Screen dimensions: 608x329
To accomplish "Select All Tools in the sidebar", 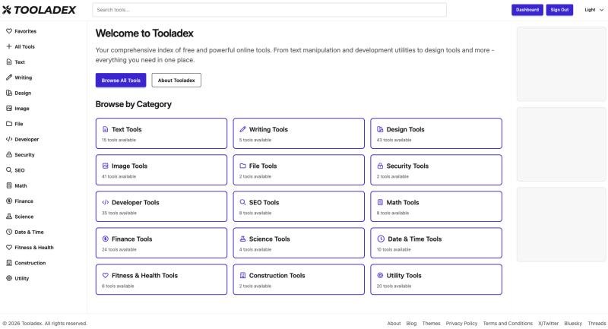I will (24, 46).
